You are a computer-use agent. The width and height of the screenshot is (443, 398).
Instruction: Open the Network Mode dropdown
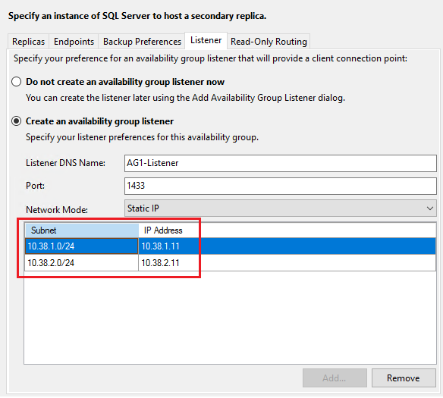[280, 208]
